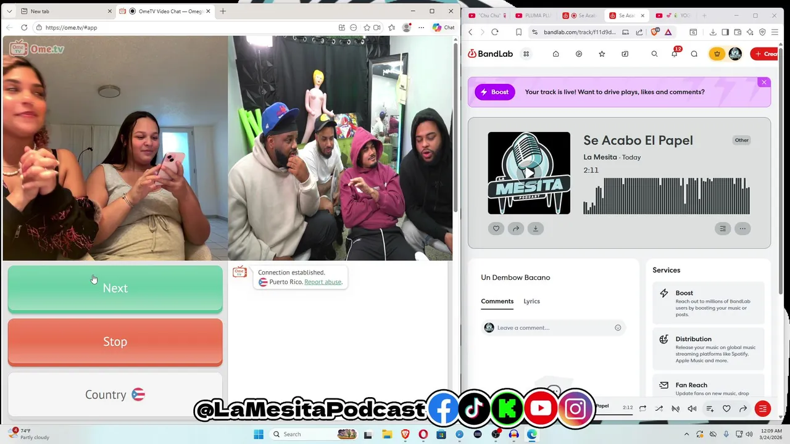Focus the ome.tv address bar

point(185,28)
